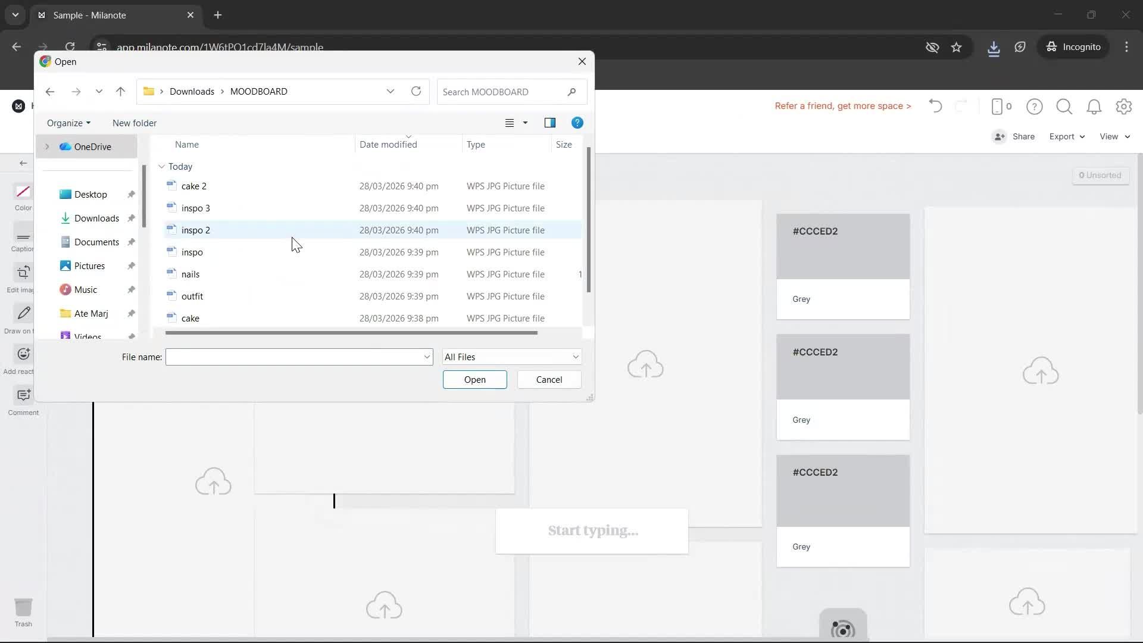Open Milanote settings gear

[x=1124, y=106]
